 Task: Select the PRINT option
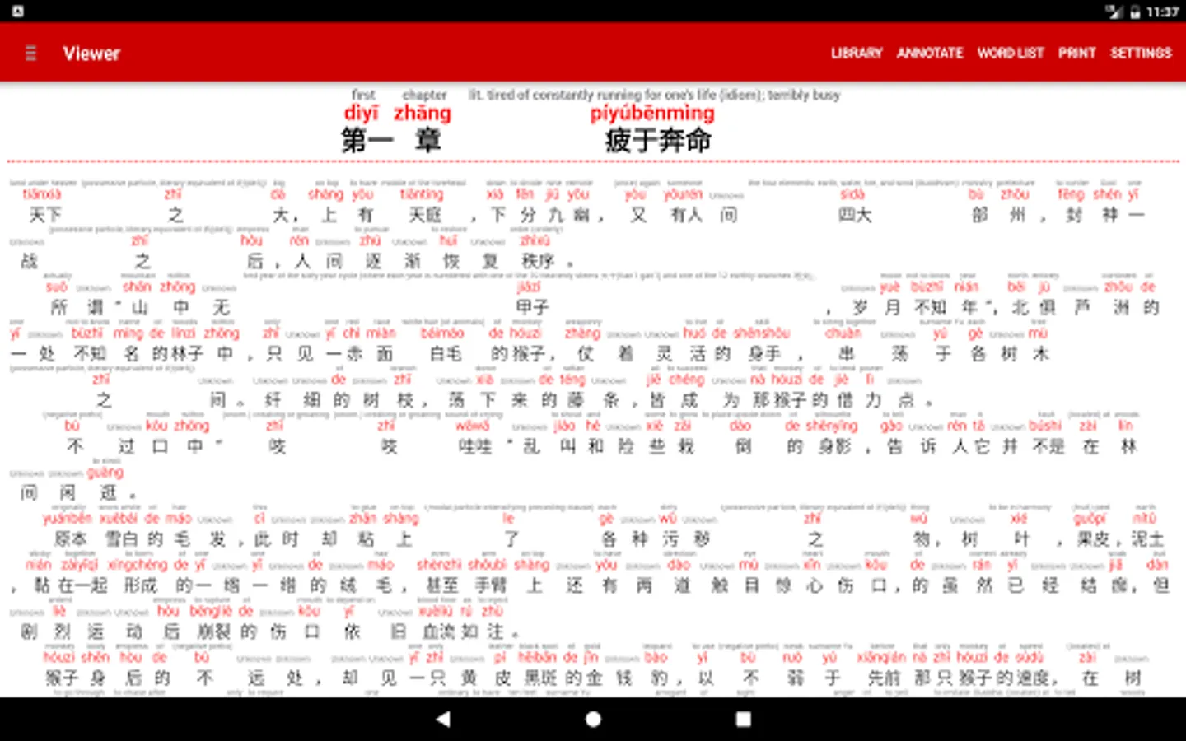tap(1077, 53)
